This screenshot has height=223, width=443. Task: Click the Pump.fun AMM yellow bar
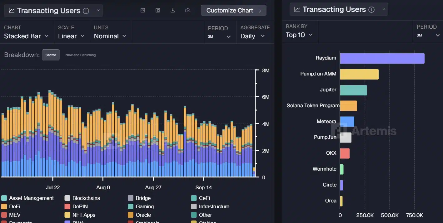click(359, 74)
